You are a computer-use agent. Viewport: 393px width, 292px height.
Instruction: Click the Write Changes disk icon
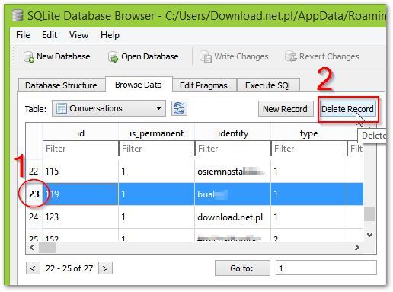click(x=206, y=56)
